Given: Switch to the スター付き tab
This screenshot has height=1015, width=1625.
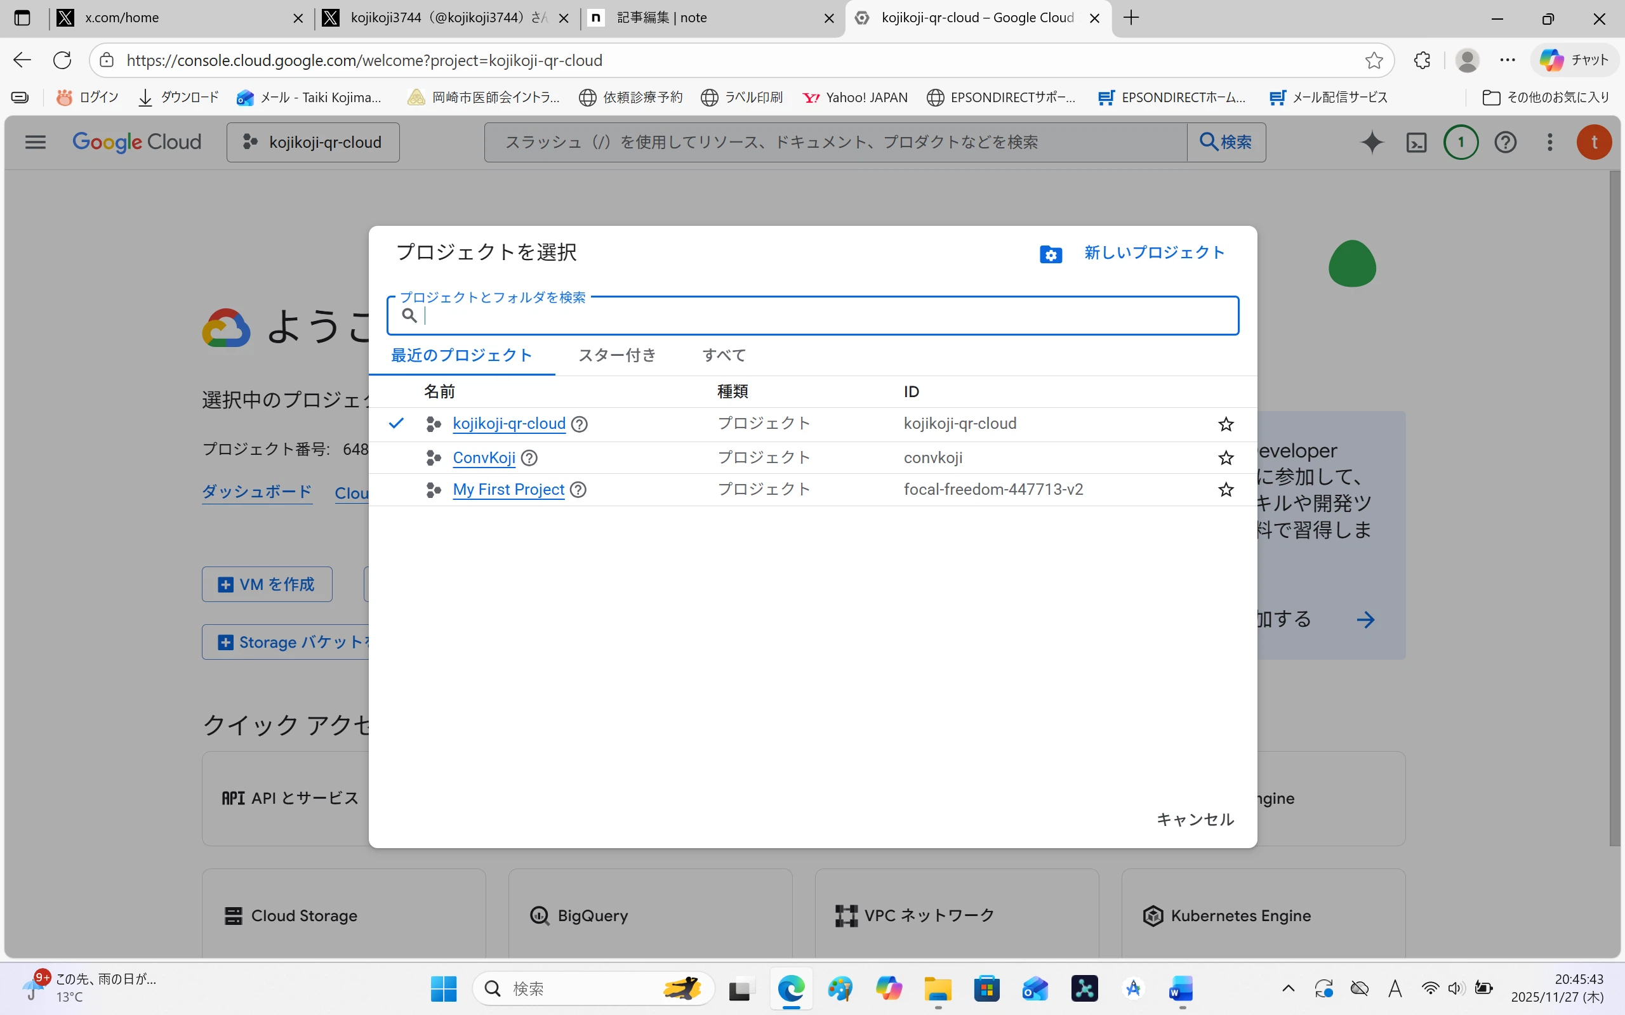Looking at the screenshot, I should coord(616,355).
